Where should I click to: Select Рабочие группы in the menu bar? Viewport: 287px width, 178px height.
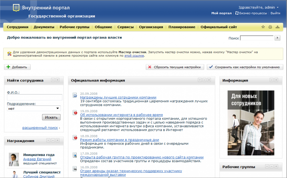pos(74,27)
